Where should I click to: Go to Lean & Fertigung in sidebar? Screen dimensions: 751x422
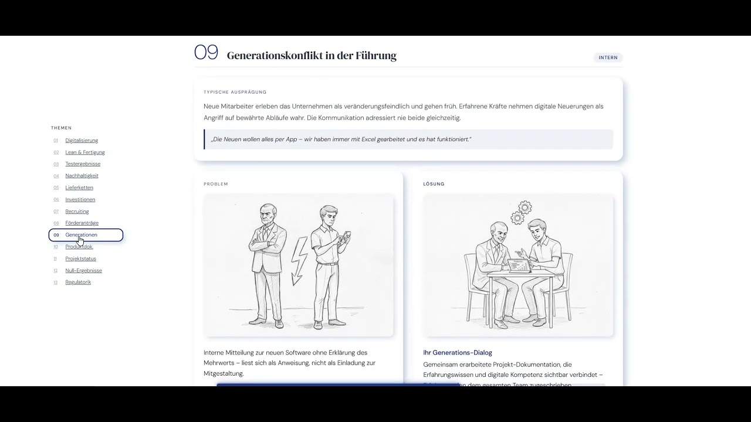coord(85,152)
